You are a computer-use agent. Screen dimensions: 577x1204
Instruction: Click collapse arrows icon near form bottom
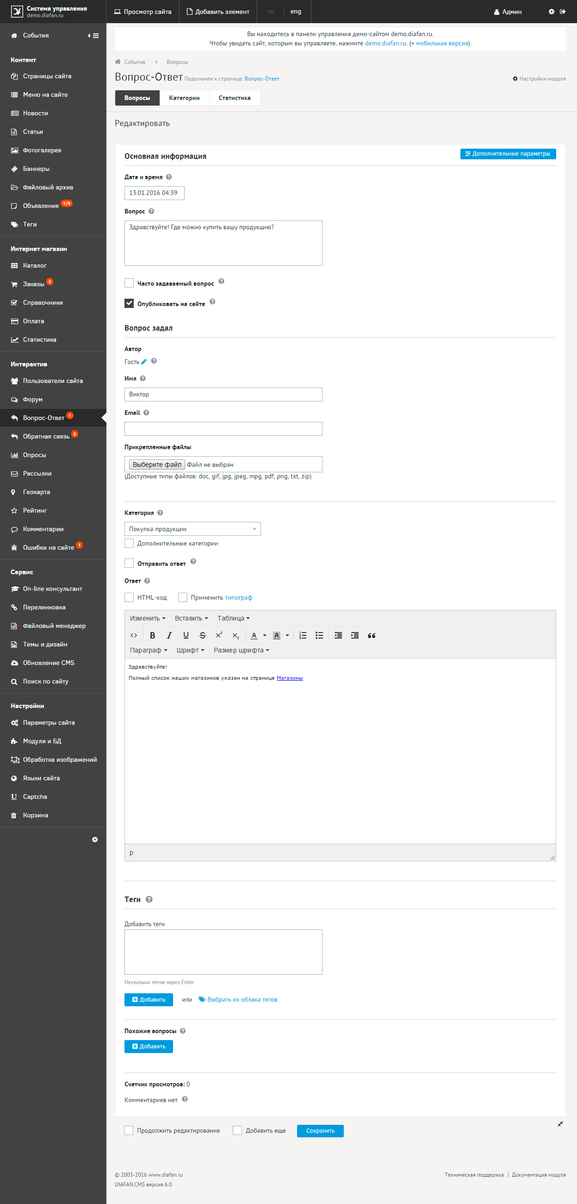point(560,1124)
